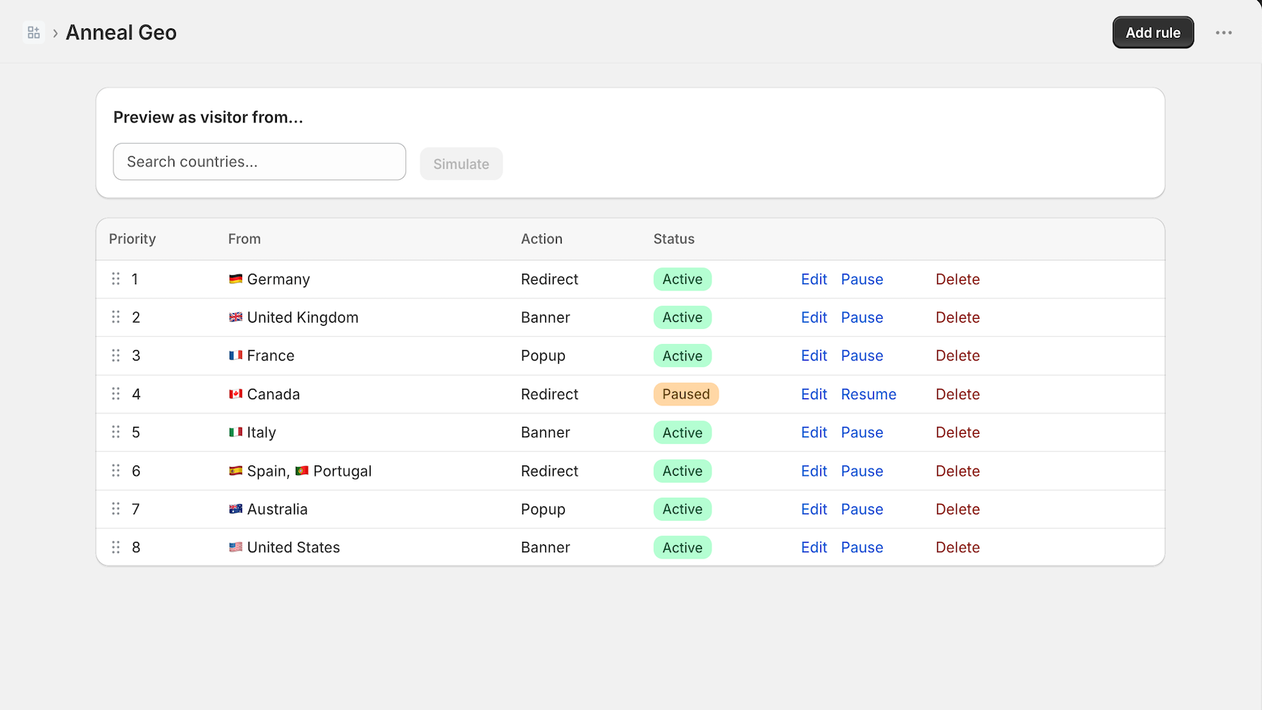Click the Redirect action in the Canada row
Viewport: 1262px width, 710px height.
tap(550, 394)
